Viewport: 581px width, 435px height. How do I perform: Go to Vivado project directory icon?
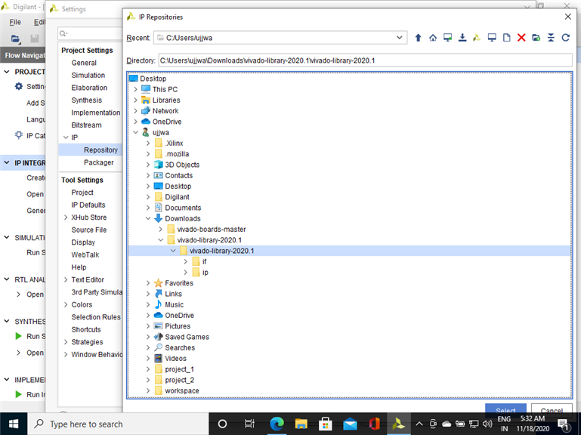pos(477,38)
